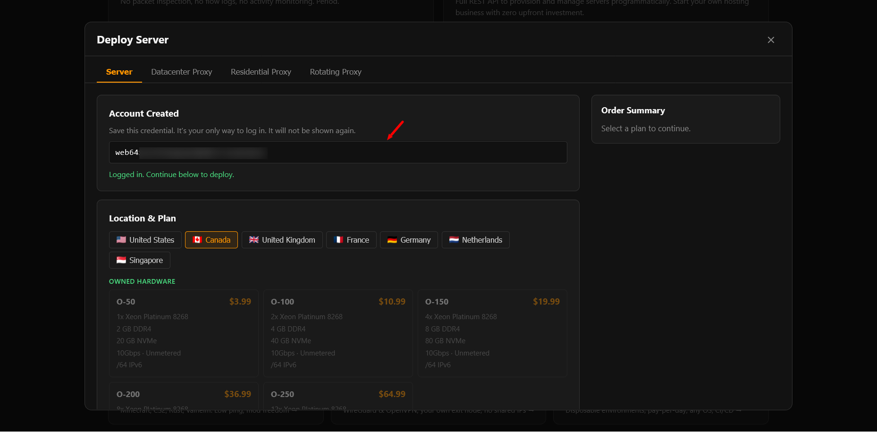Click '1x Xeon Platinum 8268' spec text
This screenshot has width=877, height=432.
(x=152, y=317)
